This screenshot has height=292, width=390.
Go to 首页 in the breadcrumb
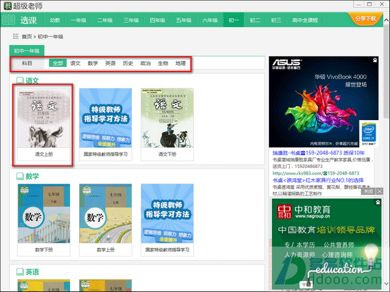click(27, 37)
